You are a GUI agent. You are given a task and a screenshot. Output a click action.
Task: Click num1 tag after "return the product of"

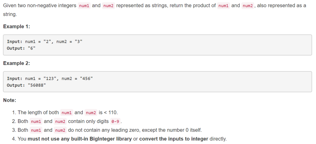tap(223, 6)
